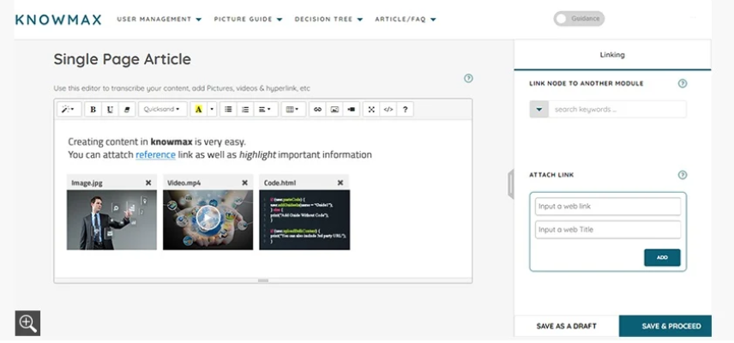Click the Code.html thumbnail

[304, 220]
